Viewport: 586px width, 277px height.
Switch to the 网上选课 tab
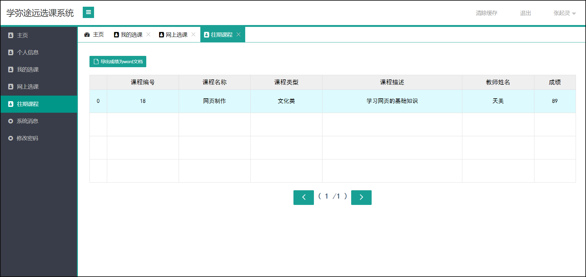coord(176,35)
